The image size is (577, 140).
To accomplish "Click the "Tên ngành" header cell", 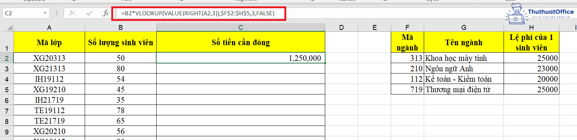I will [x=464, y=42].
